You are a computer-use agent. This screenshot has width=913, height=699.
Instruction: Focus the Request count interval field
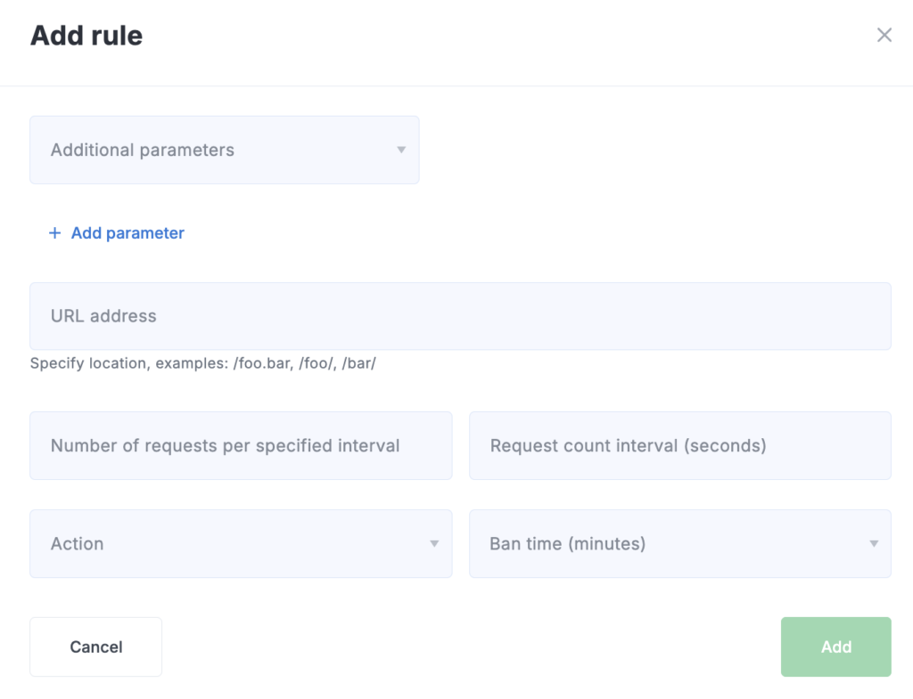[679, 445]
